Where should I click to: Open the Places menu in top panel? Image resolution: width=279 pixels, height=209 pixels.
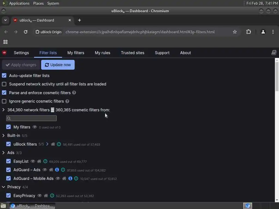point(38,3)
